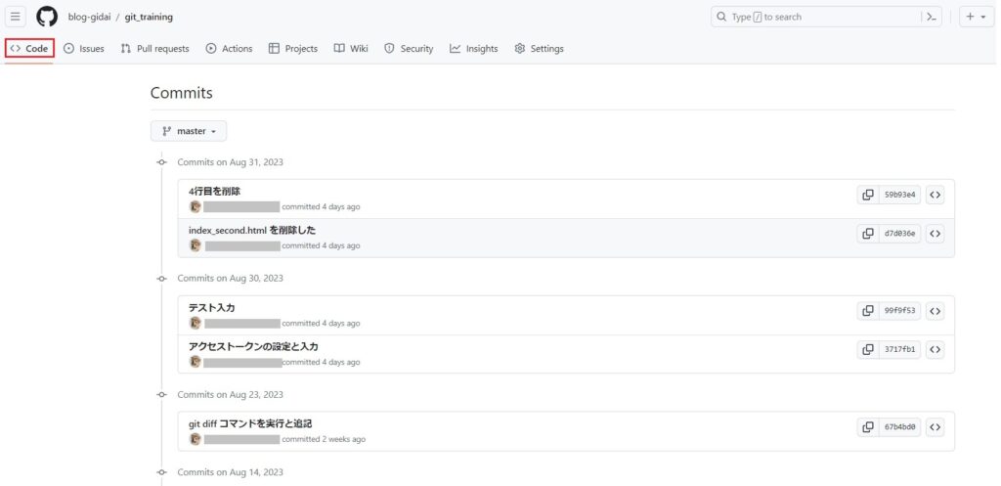Open commit titled index_second.html を削除した

(x=251, y=230)
